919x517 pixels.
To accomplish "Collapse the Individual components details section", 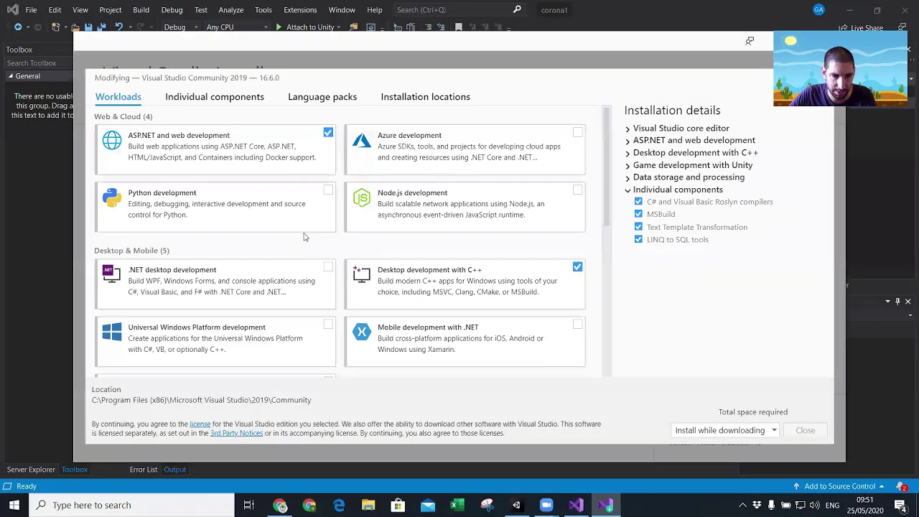I will tap(628, 190).
